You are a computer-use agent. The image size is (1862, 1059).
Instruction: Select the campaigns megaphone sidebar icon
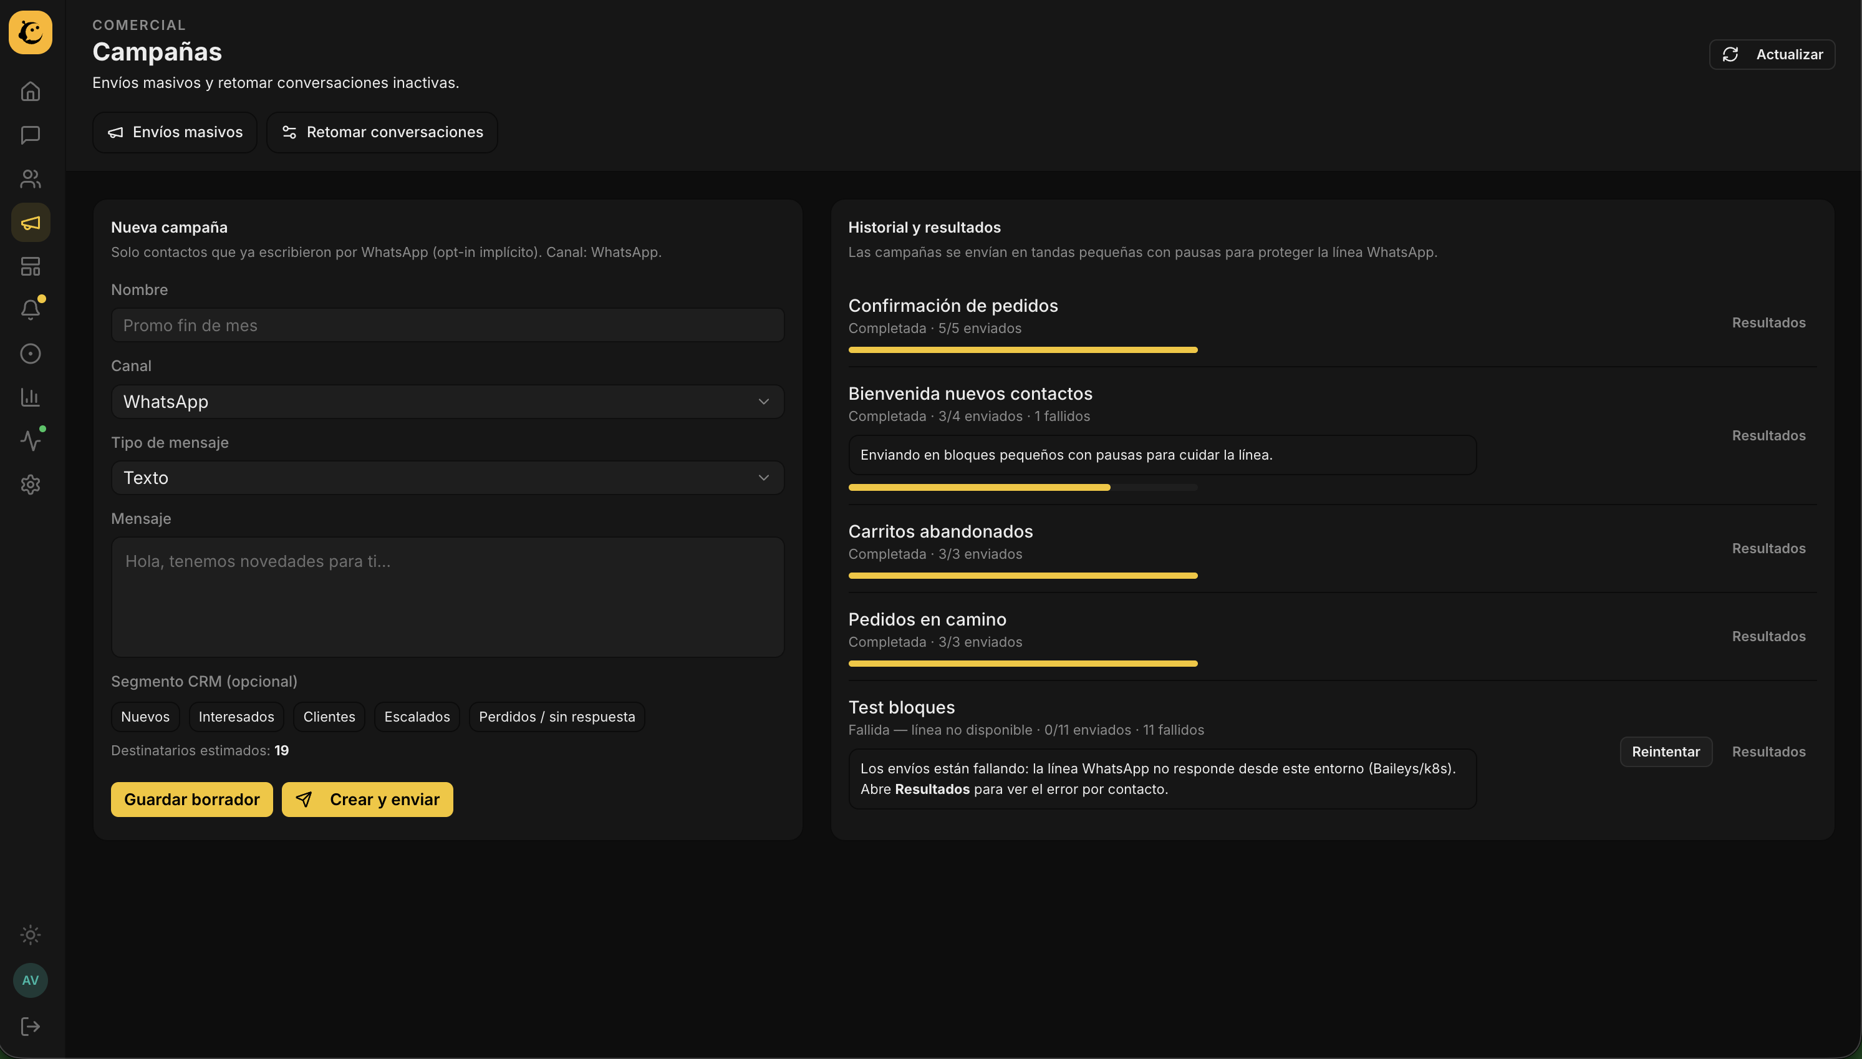pyautogui.click(x=31, y=223)
